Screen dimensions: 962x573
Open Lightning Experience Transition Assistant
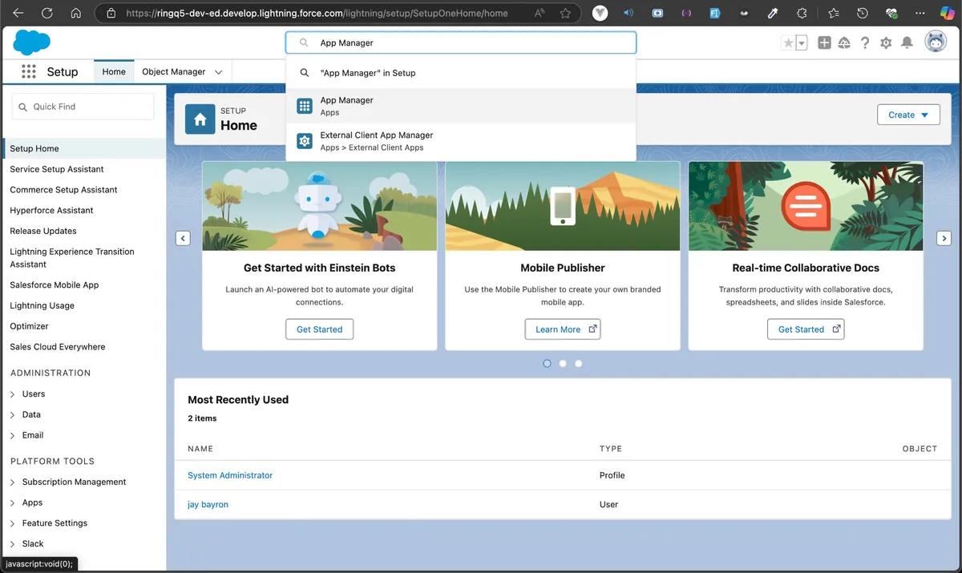(x=72, y=258)
